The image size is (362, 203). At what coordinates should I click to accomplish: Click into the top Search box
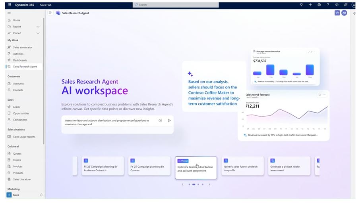click(176, 5)
